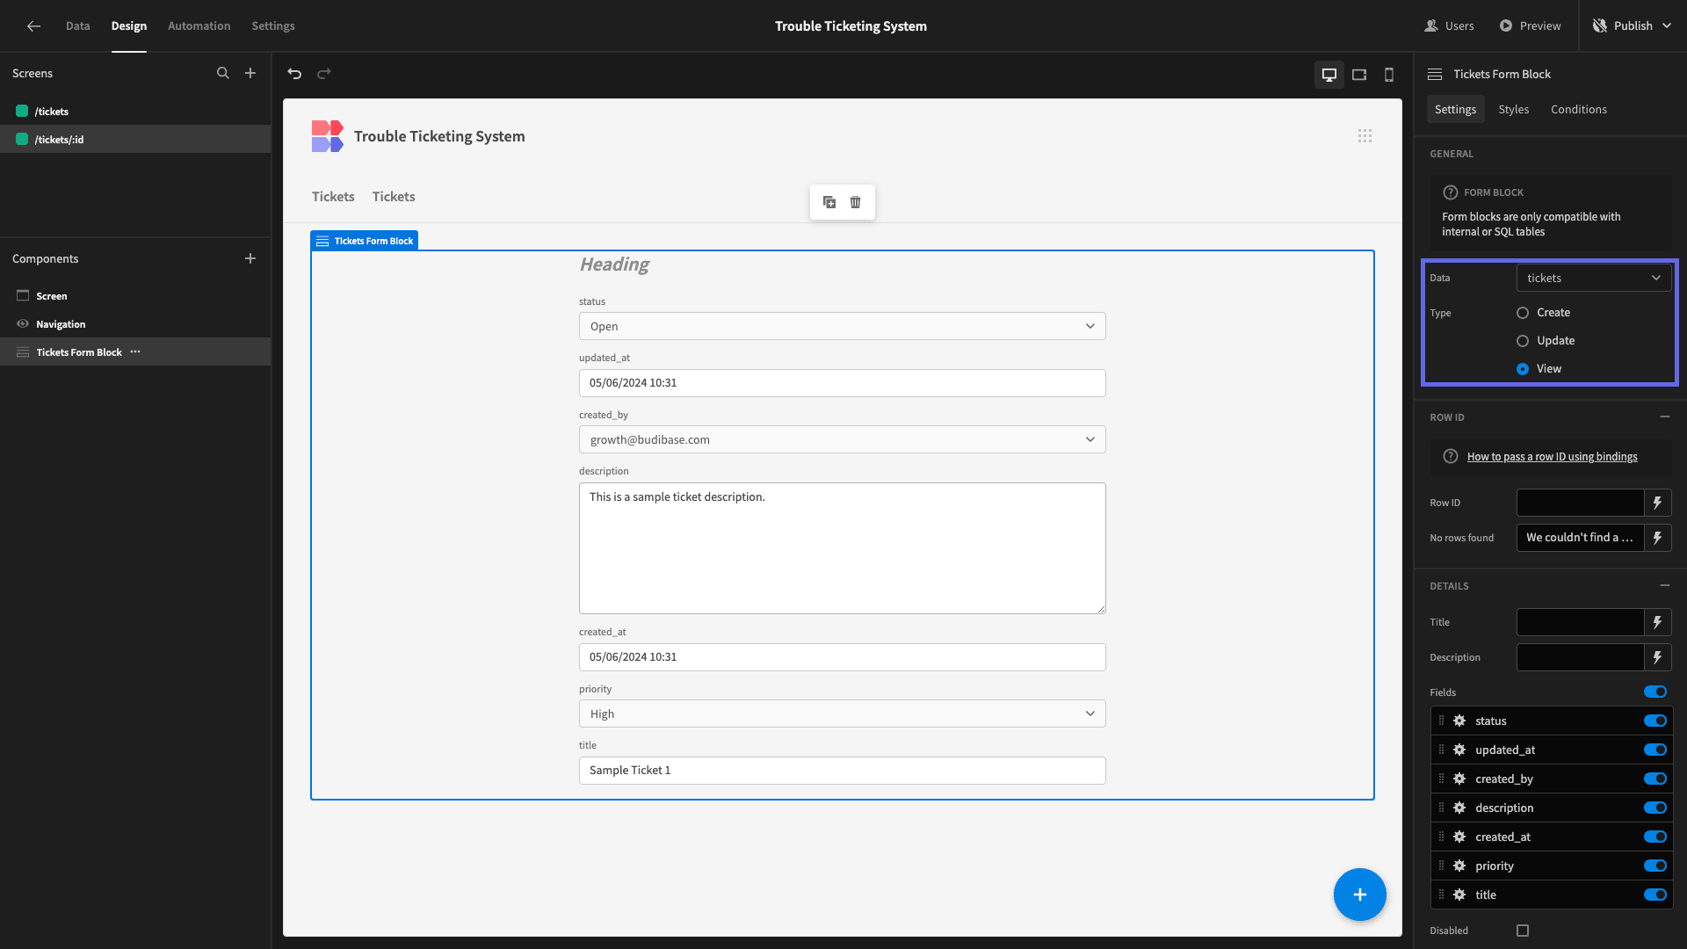The width and height of the screenshot is (1687, 949).
Task: Toggle all Fields master switch
Action: [1655, 692]
